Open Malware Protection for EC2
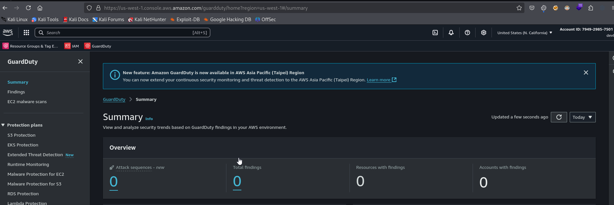 (36, 174)
